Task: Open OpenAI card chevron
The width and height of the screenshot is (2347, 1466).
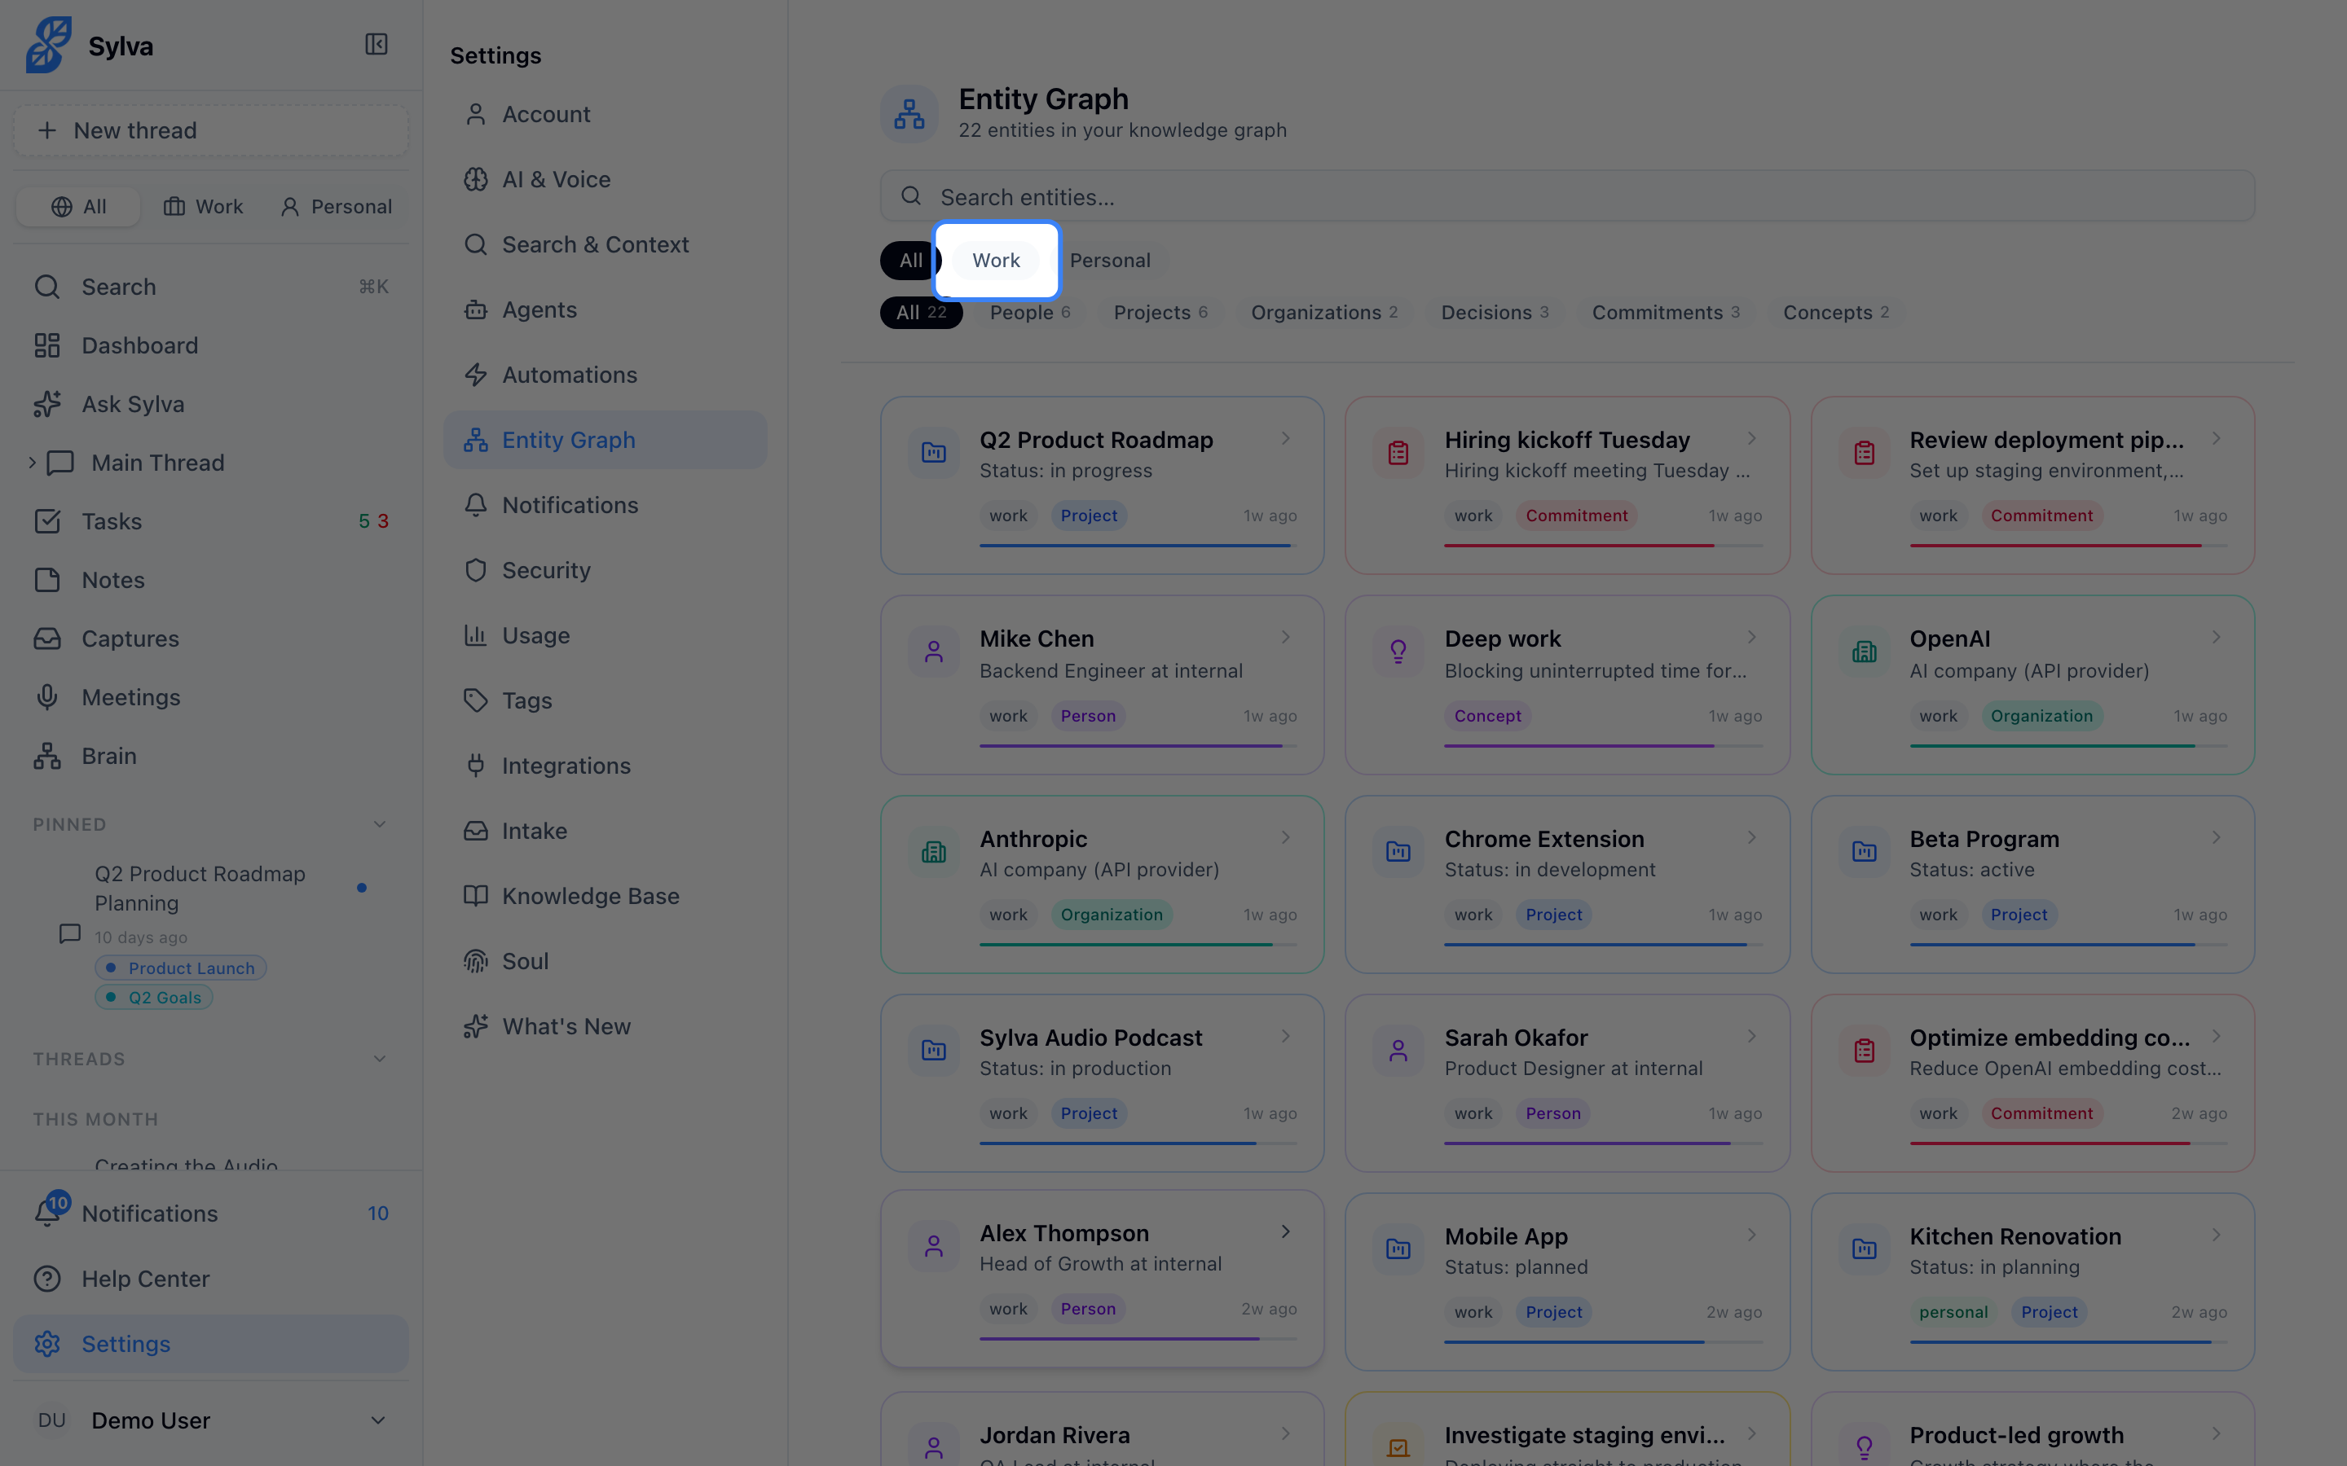Action: click(x=2216, y=637)
